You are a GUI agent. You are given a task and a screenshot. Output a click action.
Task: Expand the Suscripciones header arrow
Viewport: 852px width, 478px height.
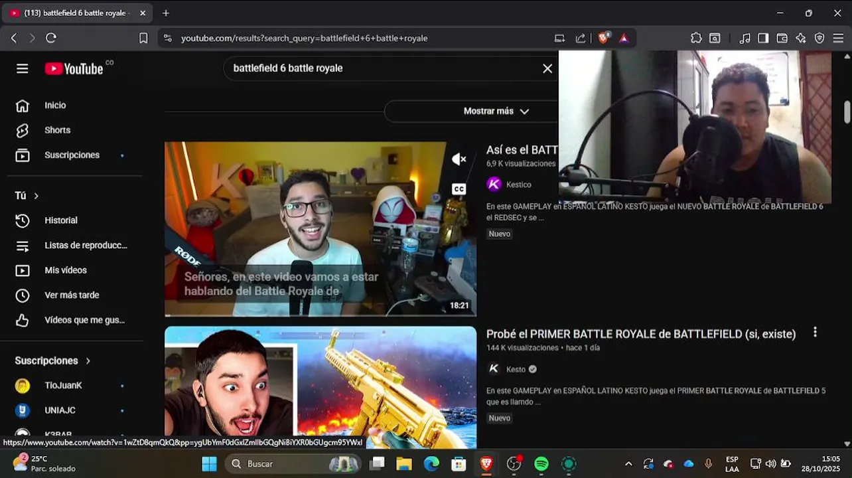click(88, 360)
